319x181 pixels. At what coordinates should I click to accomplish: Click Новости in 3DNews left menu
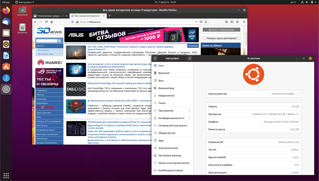click(x=49, y=46)
